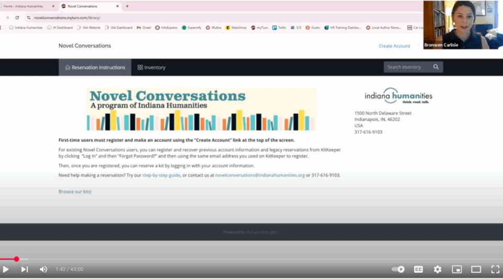Image resolution: width=503 pixels, height=279 pixels.
Task: Reload the page
Action: click(17, 18)
